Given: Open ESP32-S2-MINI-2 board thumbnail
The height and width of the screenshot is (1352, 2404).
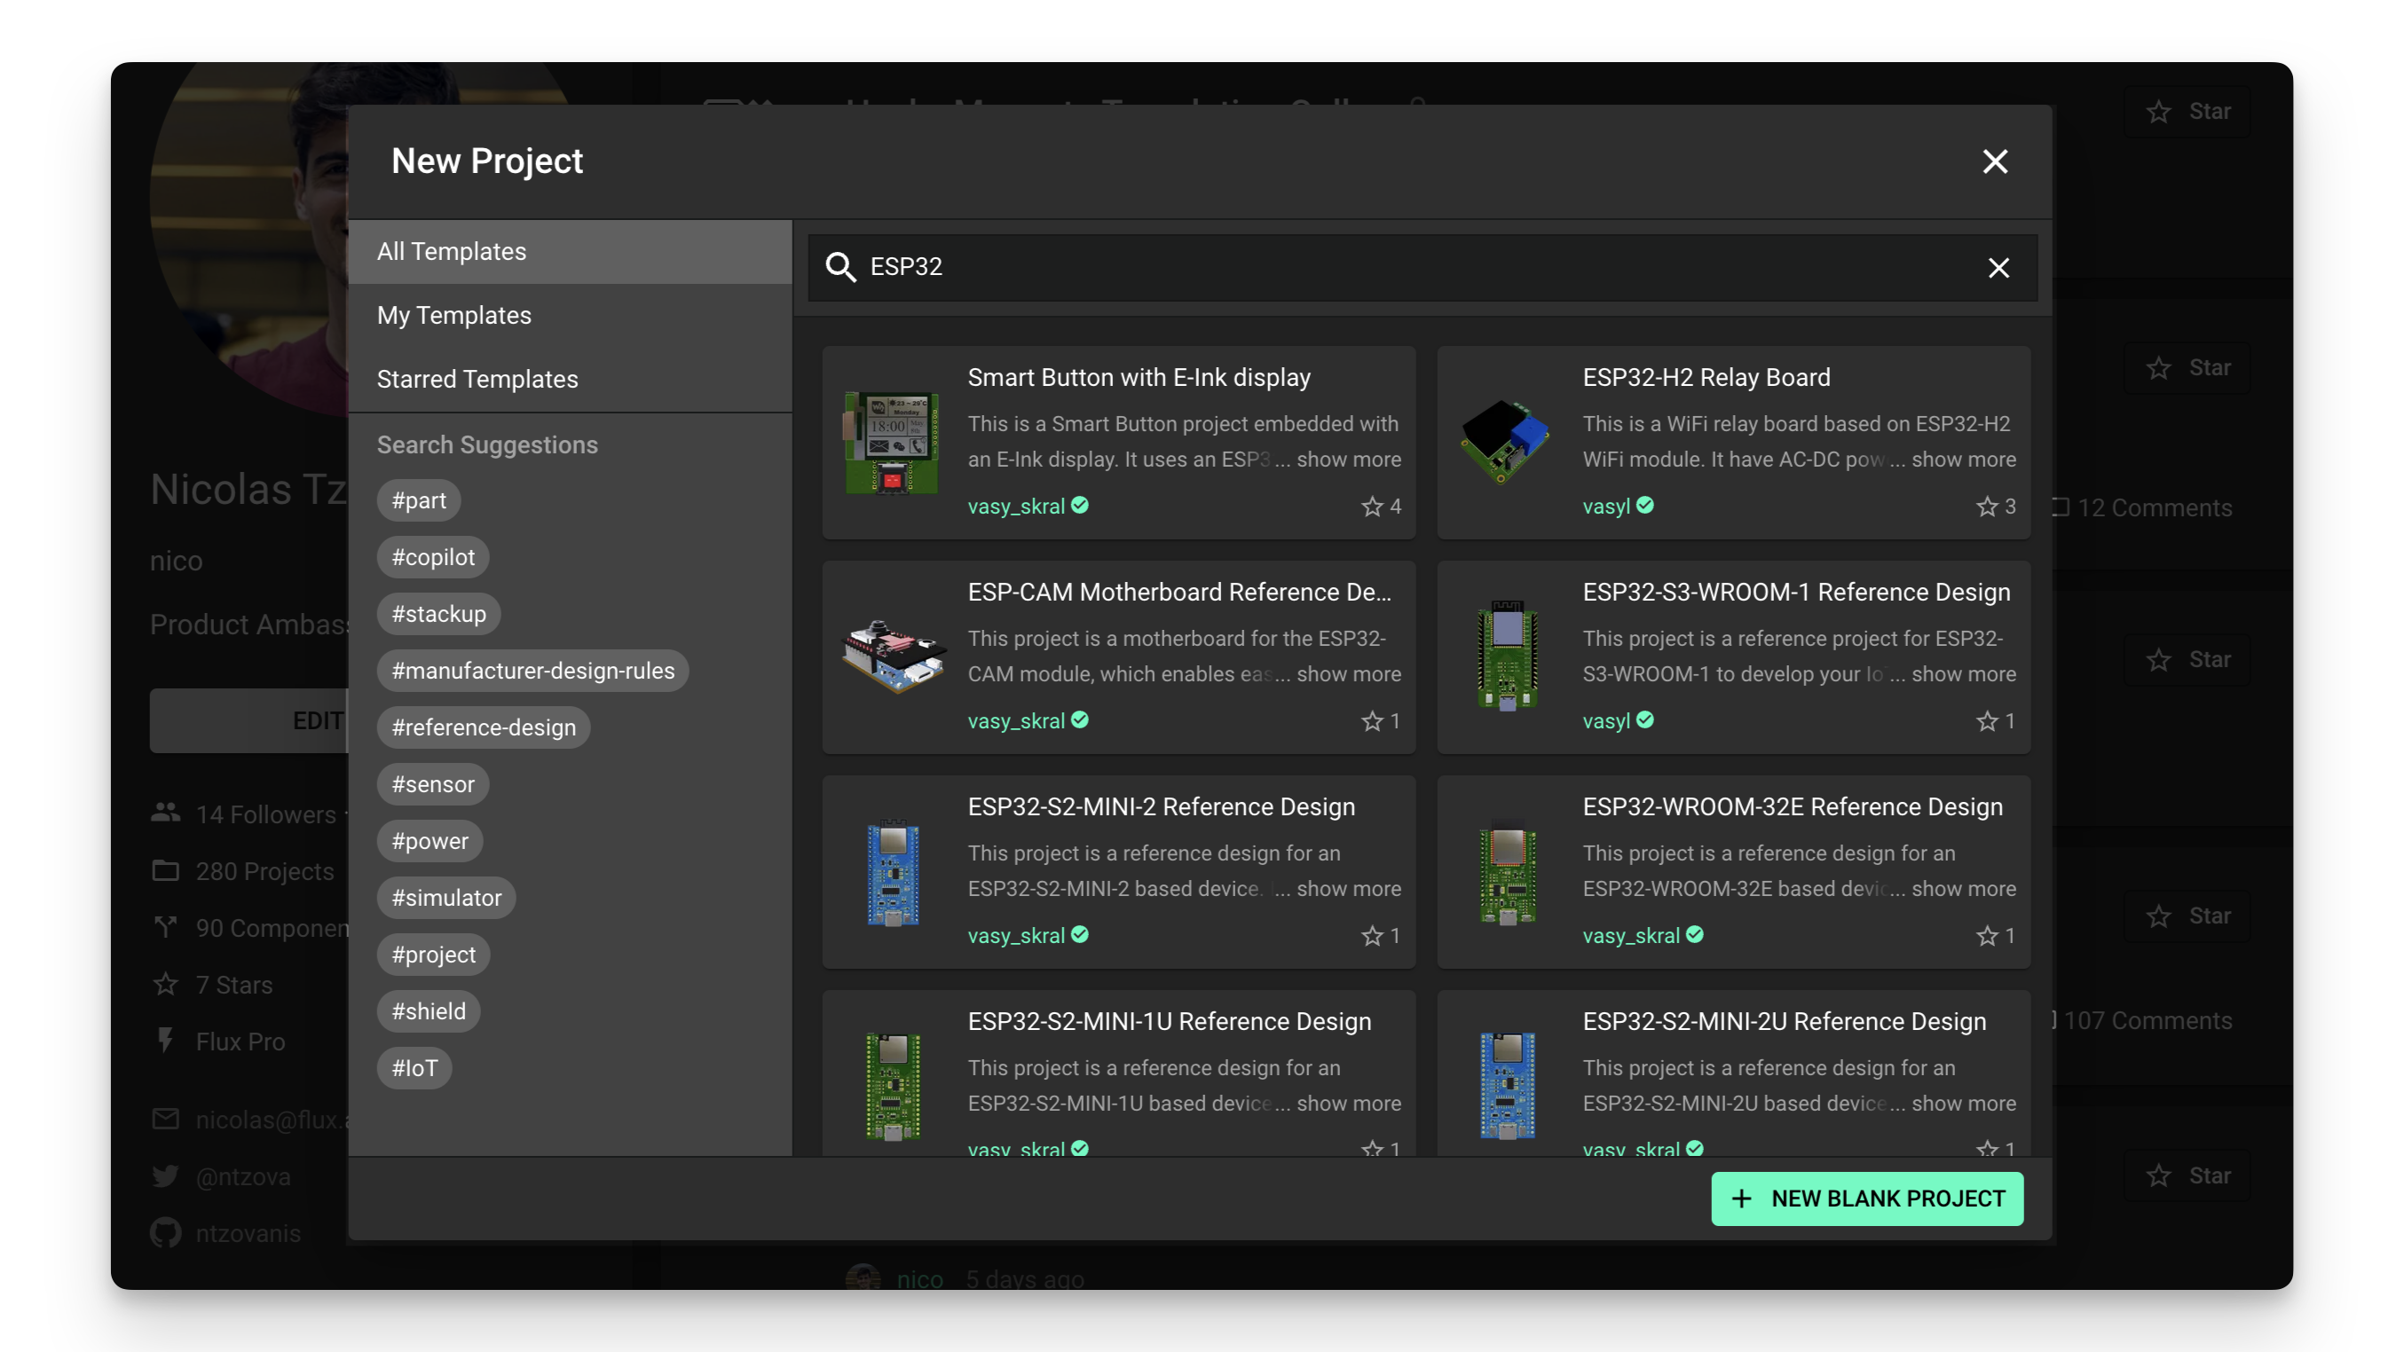Looking at the screenshot, I should 893,871.
